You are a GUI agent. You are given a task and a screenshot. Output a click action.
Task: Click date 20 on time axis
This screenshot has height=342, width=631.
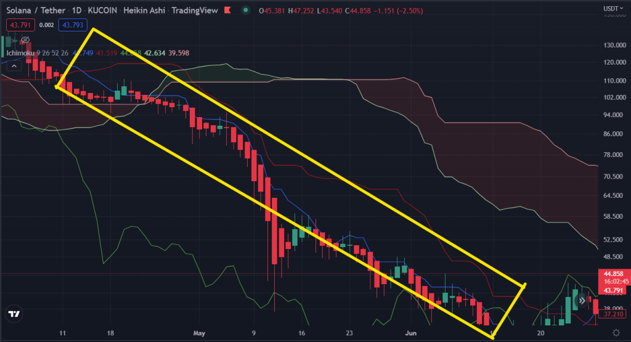click(x=541, y=333)
